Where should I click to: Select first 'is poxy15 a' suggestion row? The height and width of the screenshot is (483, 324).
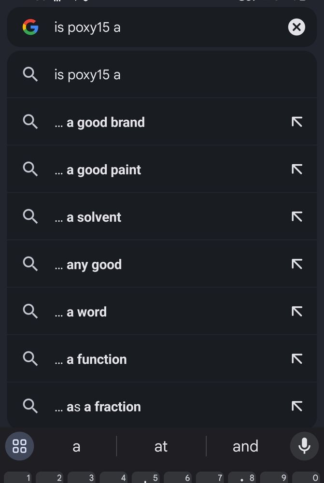coord(162,74)
